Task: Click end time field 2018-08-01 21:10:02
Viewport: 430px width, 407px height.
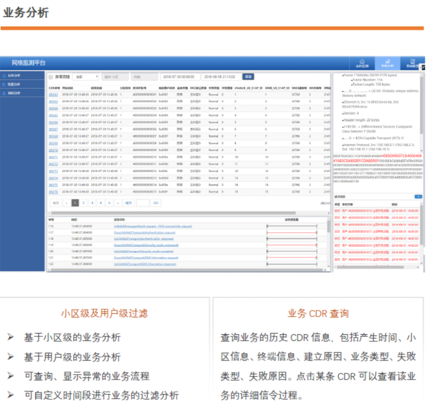Action: pos(221,77)
